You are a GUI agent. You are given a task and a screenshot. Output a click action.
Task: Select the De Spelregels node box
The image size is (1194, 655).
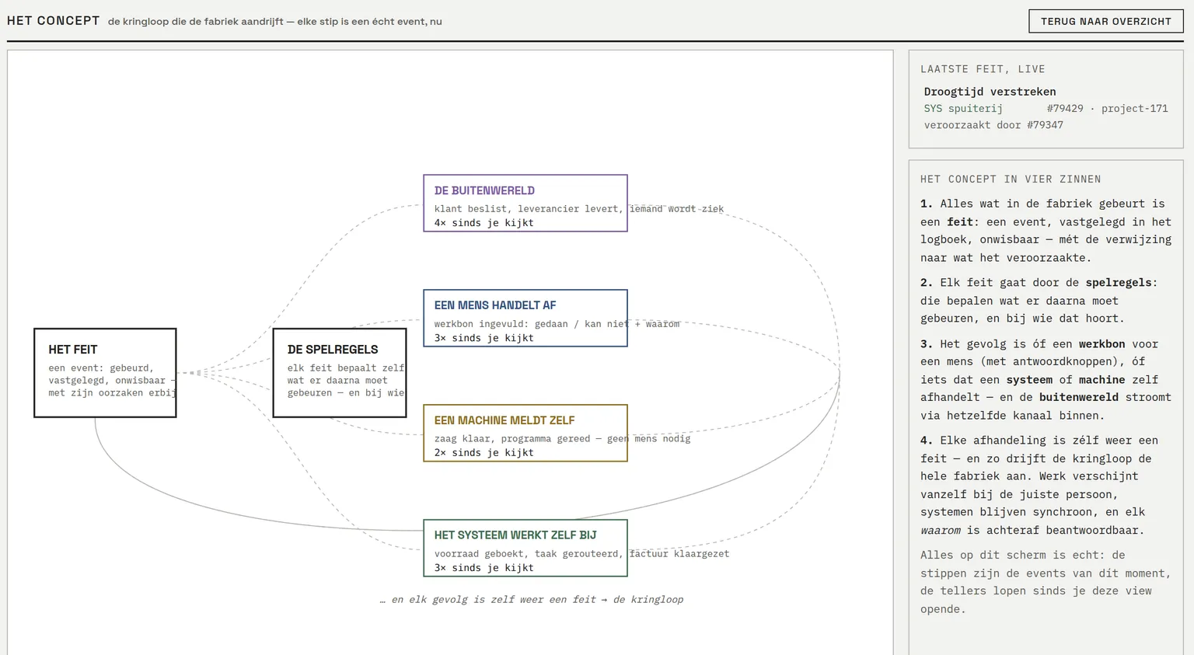[340, 373]
